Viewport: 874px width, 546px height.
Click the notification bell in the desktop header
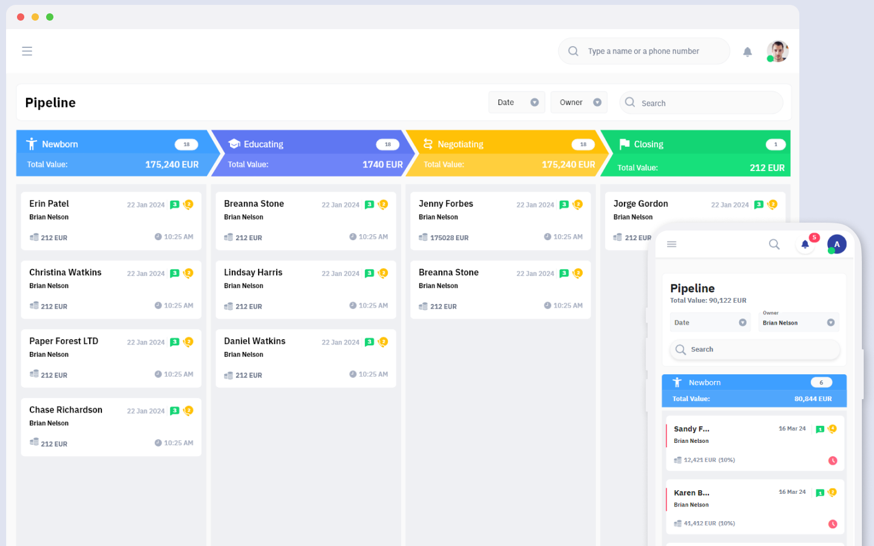point(747,52)
